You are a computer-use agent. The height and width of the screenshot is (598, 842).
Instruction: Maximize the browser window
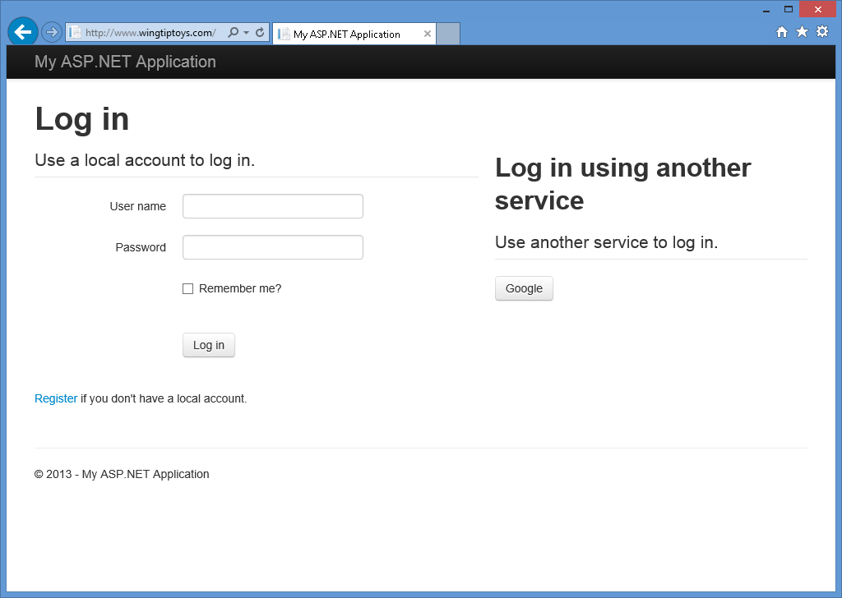click(x=789, y=9)
